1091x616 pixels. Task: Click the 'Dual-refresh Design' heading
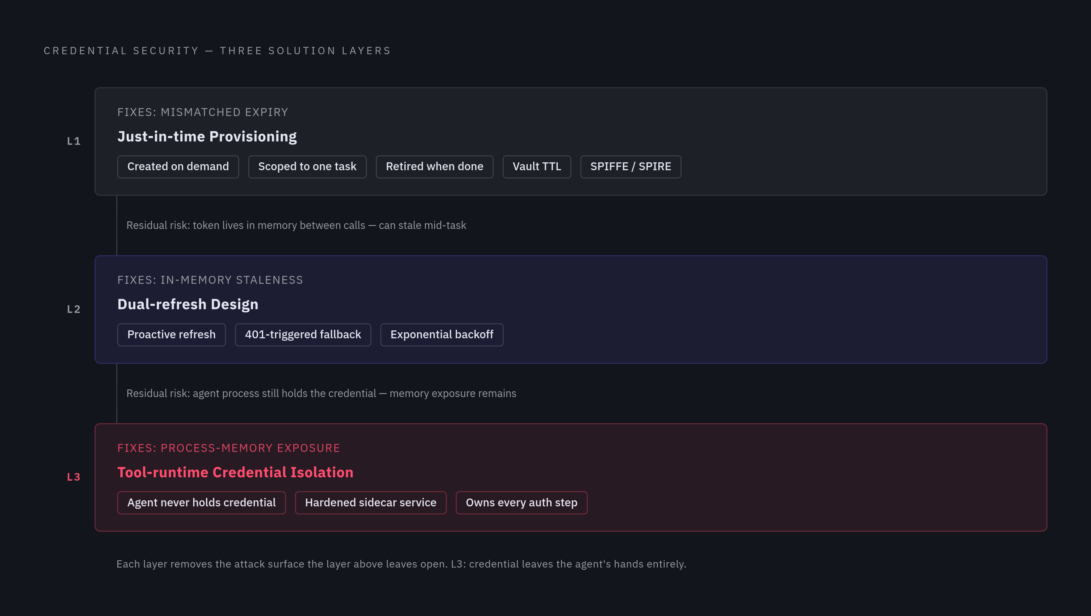[188, 304]
